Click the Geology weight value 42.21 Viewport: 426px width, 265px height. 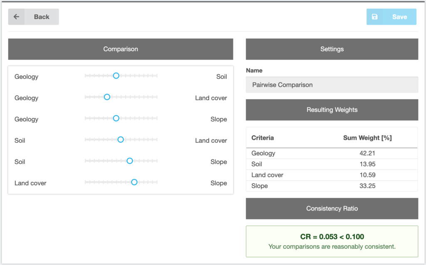point(367,153)
